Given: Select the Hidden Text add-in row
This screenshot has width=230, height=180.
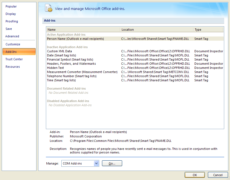Looking at the screenshot, I should (135, 68).
